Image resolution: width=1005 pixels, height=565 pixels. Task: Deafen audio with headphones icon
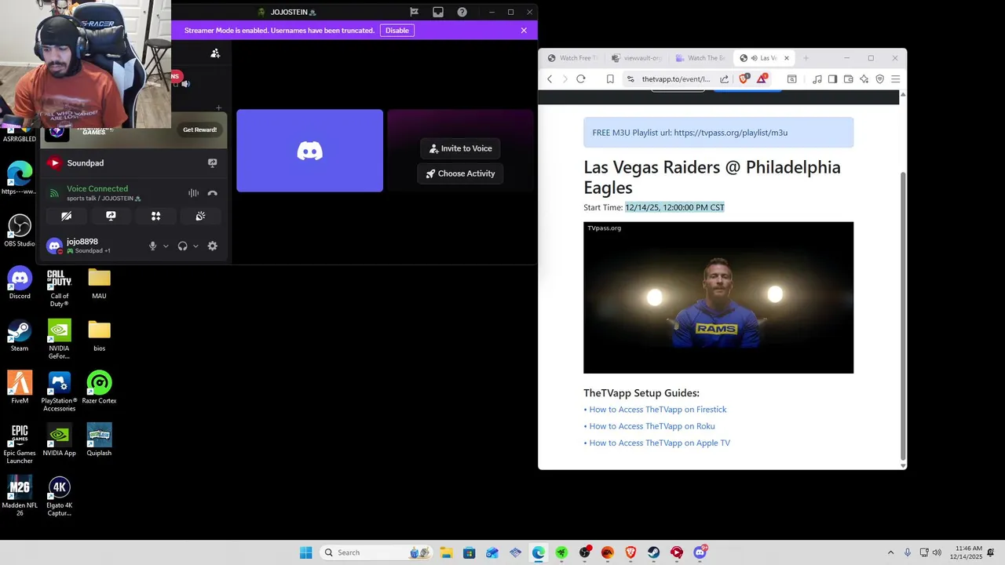183,246
